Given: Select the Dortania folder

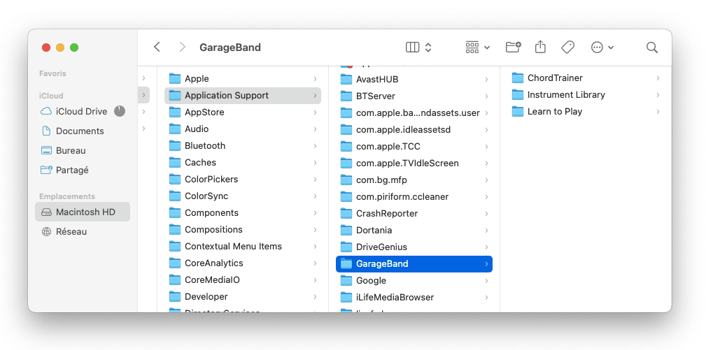Looking at the screenshot, I should click(x=414, y=231).
